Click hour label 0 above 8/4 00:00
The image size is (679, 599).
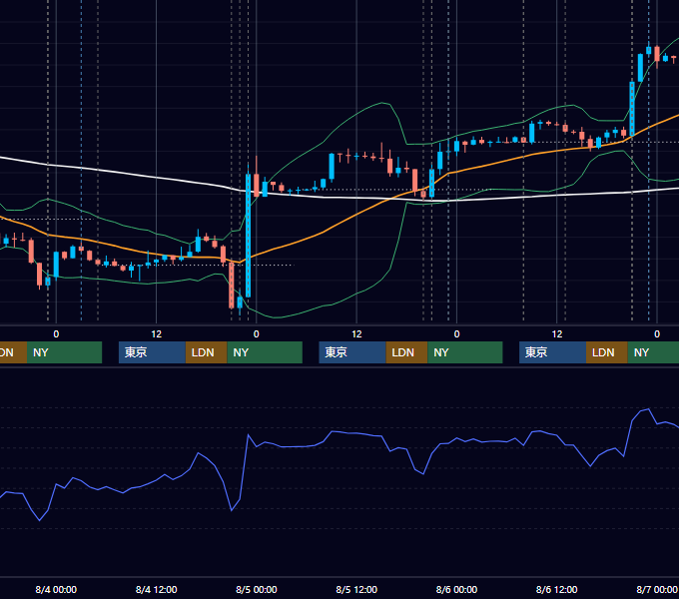point(56,334)
